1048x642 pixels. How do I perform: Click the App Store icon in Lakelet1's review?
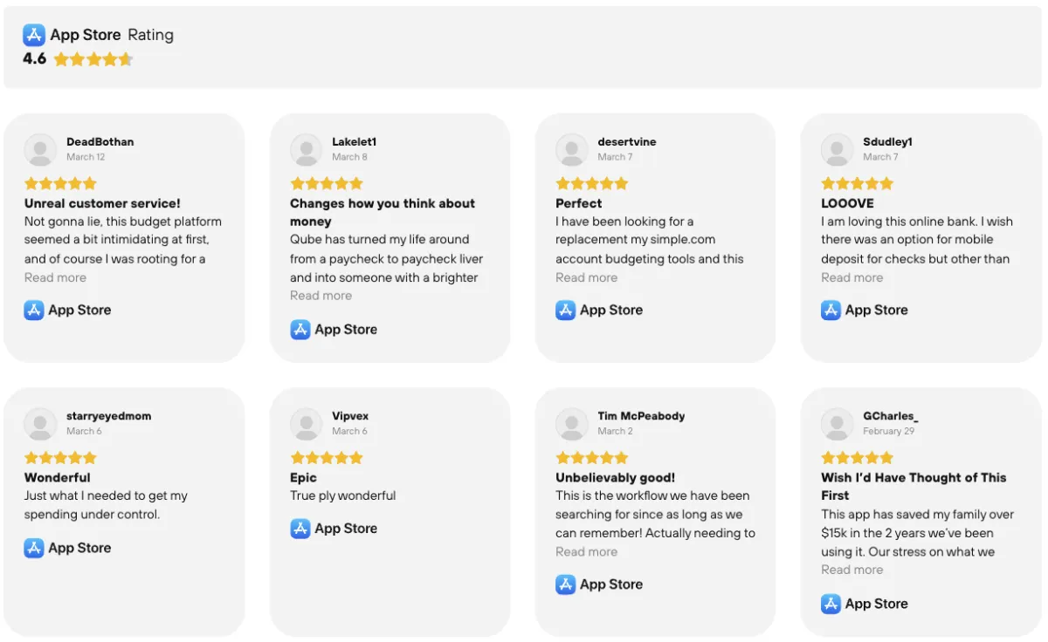pos(300,330)
